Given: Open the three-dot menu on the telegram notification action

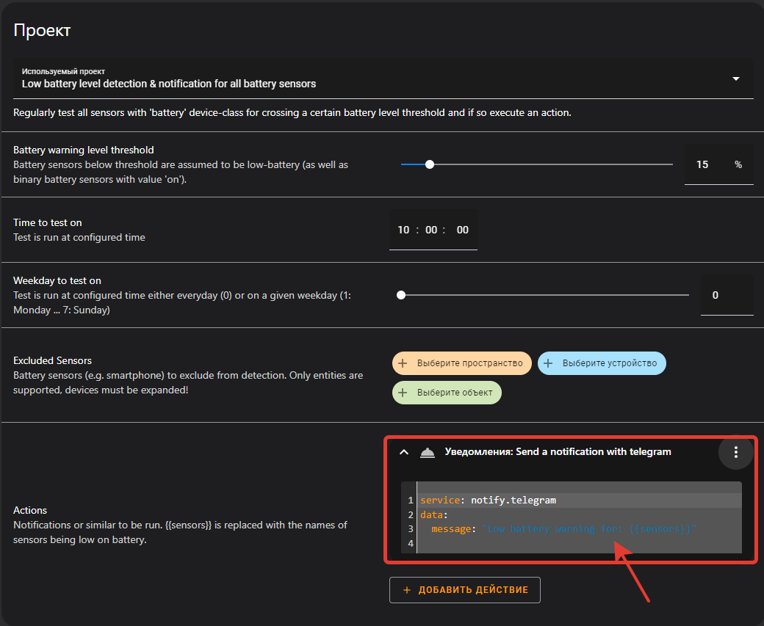Looking at the screenshot, I should pos(735,452).
